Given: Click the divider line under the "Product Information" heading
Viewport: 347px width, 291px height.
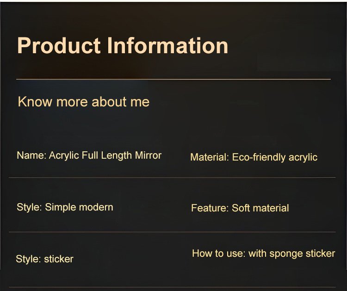Looking at the screenshot, I should click(173, 79).
